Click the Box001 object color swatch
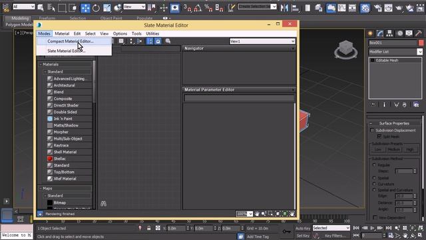 click(x=421, y=43)
